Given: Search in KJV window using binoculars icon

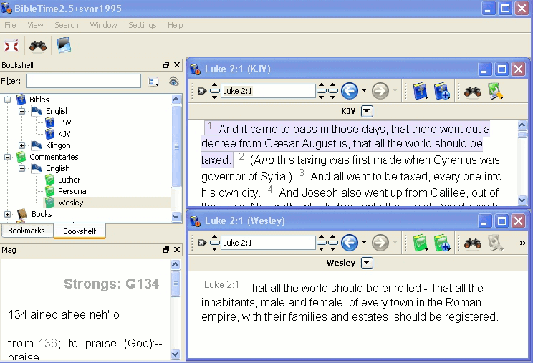Looking at the screenshot, I should click(x=472, y=91).
